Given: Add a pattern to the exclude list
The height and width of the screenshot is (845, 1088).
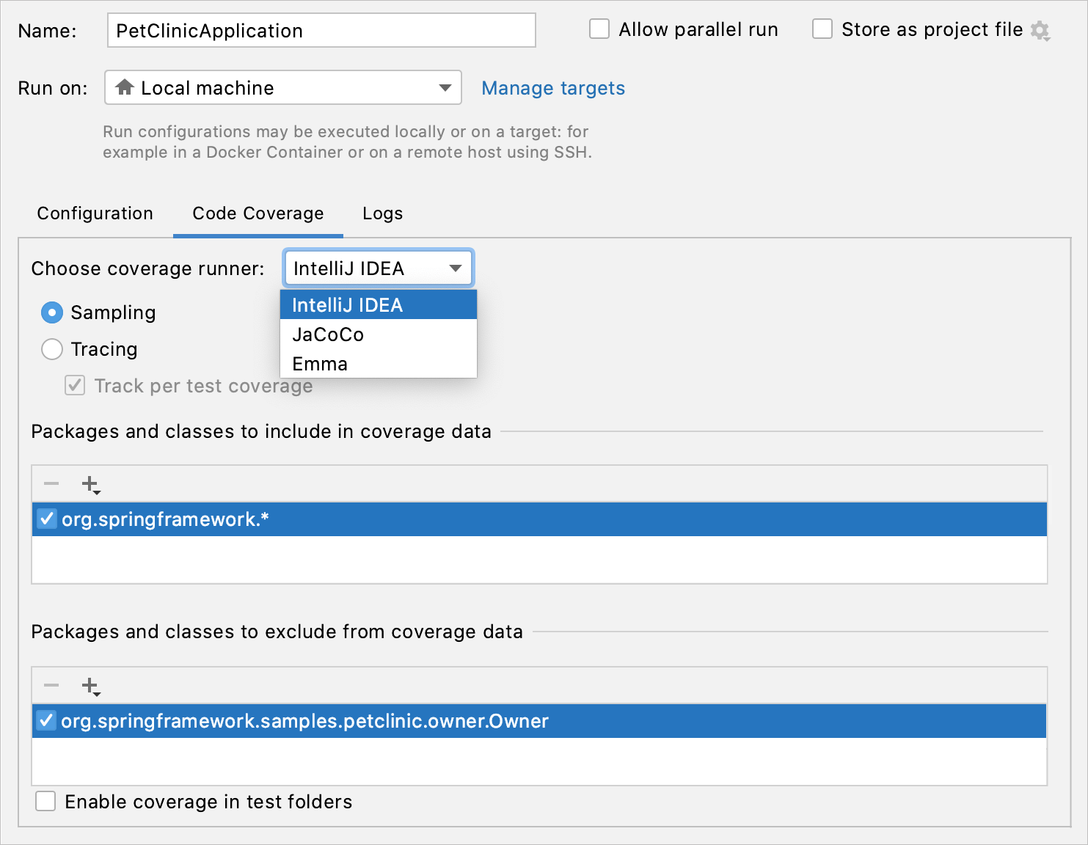Looking at the screenshot, I should [x=90, y=685].
